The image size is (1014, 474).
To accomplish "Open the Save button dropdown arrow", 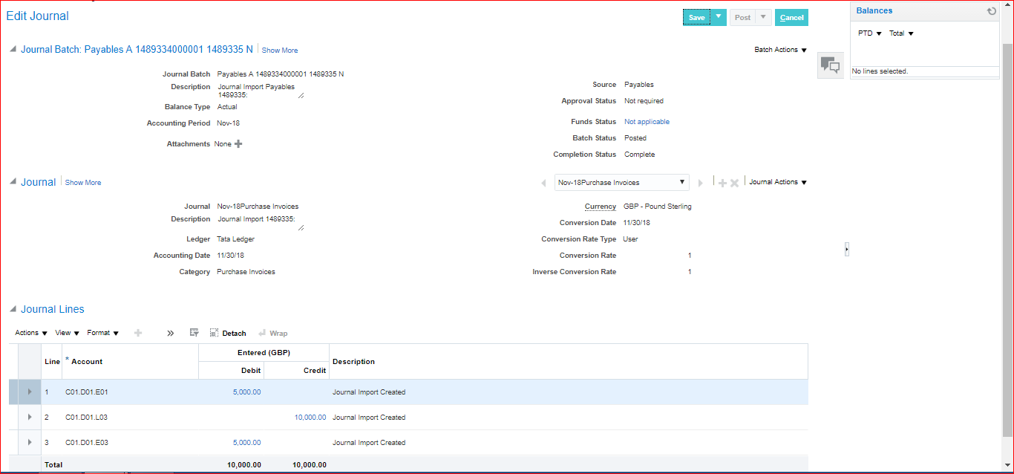I will click(x=719, y=17).
